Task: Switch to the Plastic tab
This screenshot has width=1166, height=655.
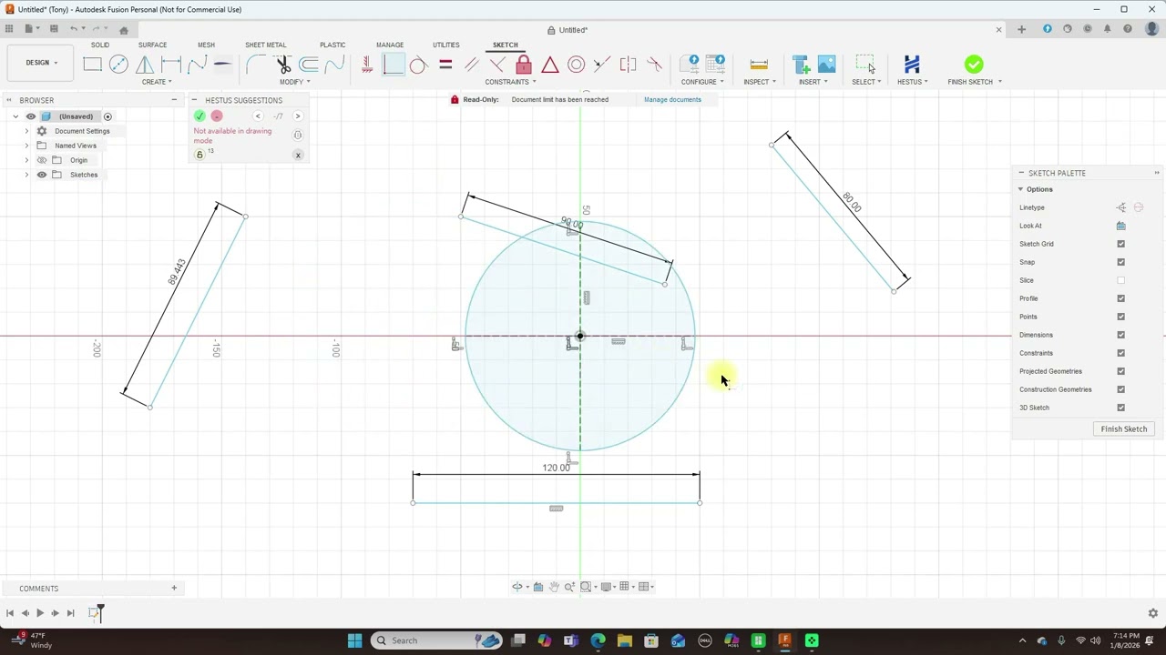Action: 332,45
